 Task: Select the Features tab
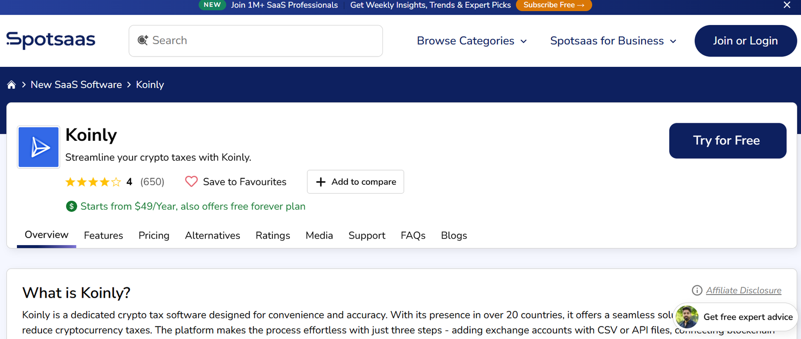(x=103, y=236)
